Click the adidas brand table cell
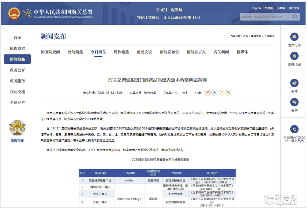307x209 pixels. (129, 180)
